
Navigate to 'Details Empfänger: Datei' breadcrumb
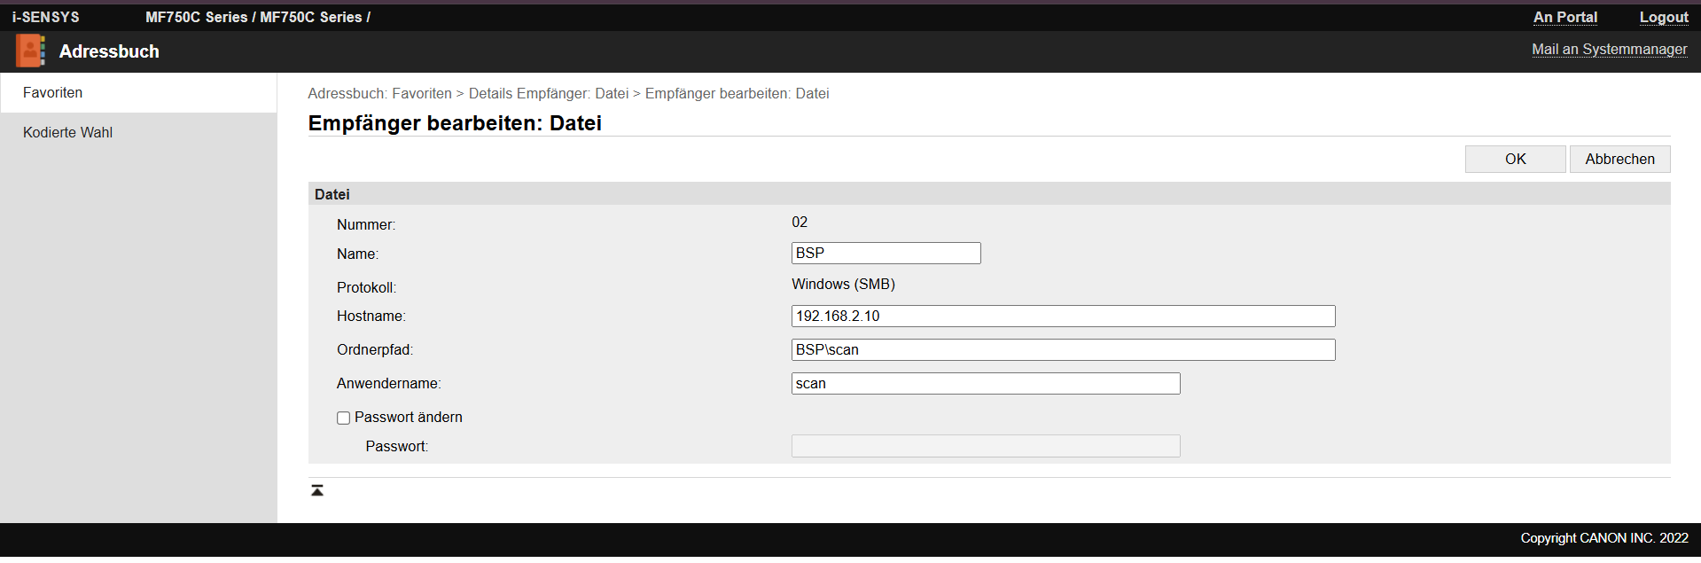[x=548, y=93]
